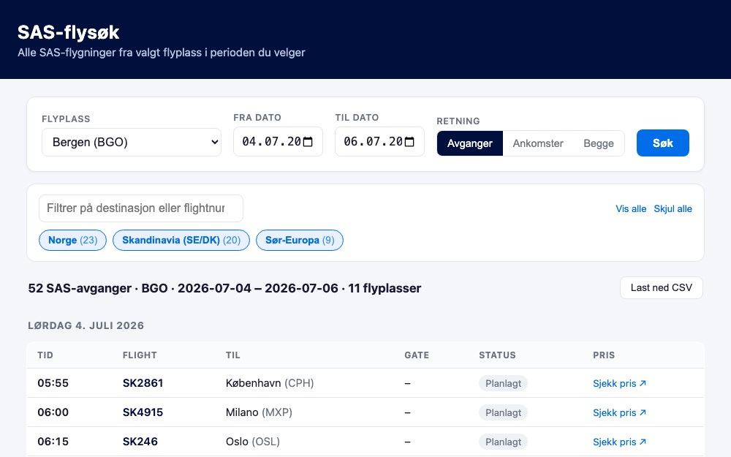Click the PRIS column header
The width and height of the screenshot is (731, 457).
tap(604, 355)
